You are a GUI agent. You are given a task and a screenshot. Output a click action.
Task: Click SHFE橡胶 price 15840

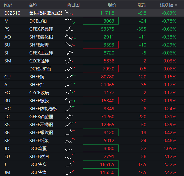101,100
